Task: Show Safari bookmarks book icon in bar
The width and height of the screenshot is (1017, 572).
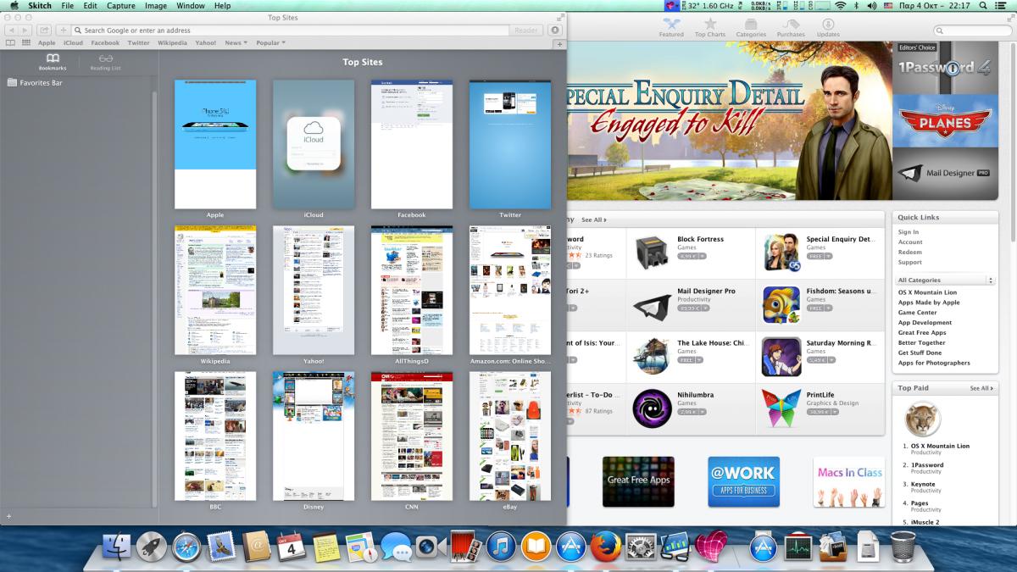Action: tap(10, 42)
